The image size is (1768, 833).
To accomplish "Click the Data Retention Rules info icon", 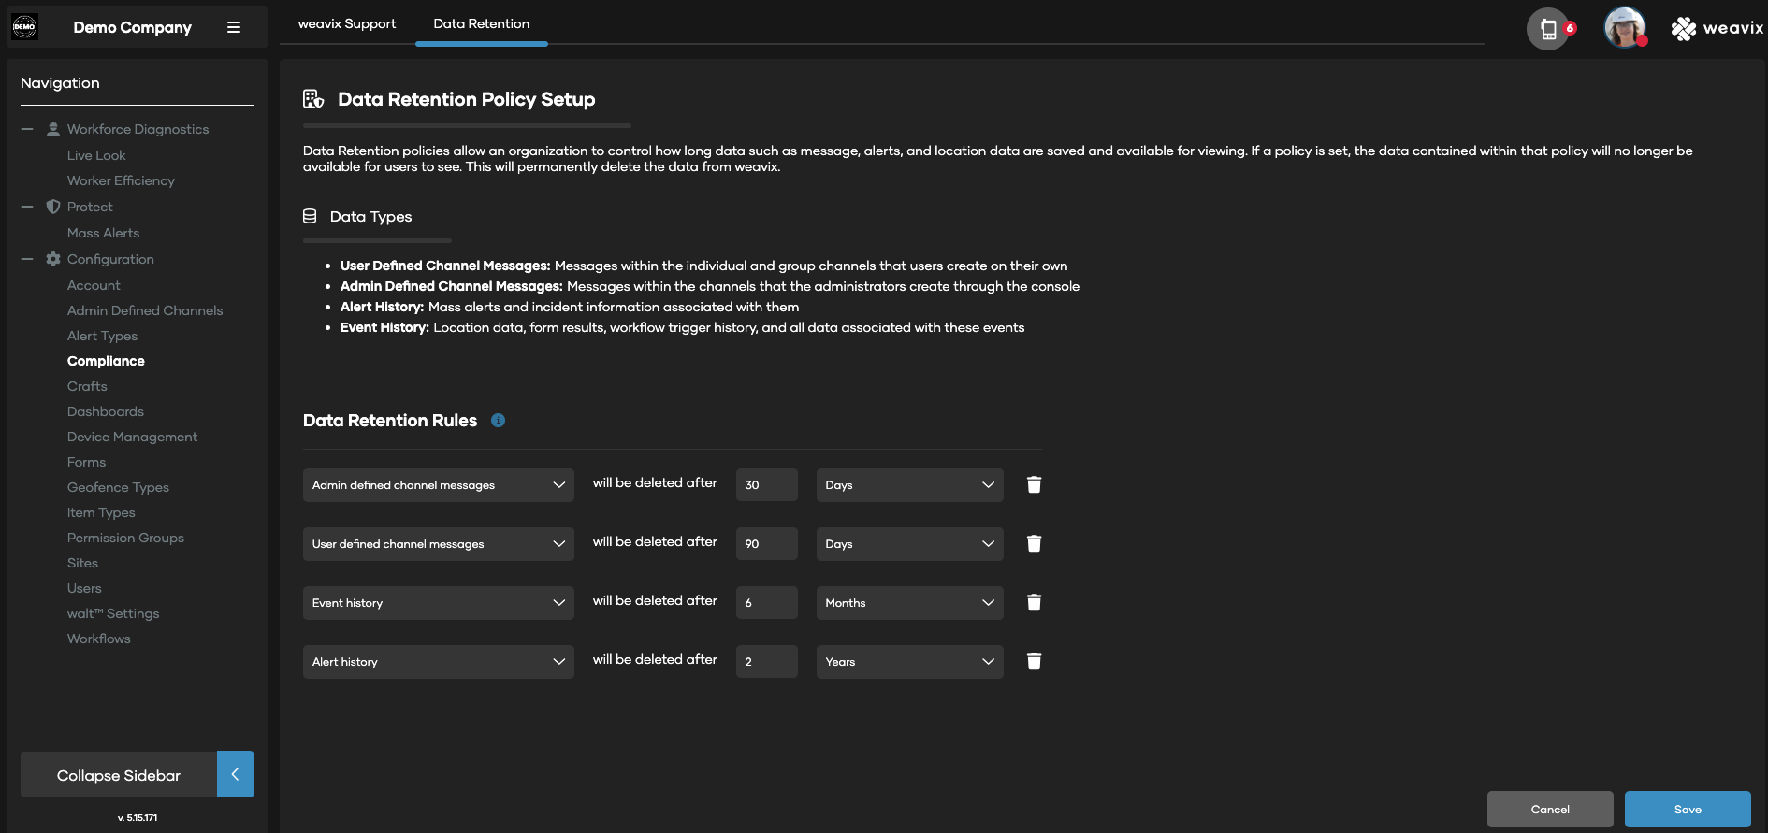I will [498, 421].
